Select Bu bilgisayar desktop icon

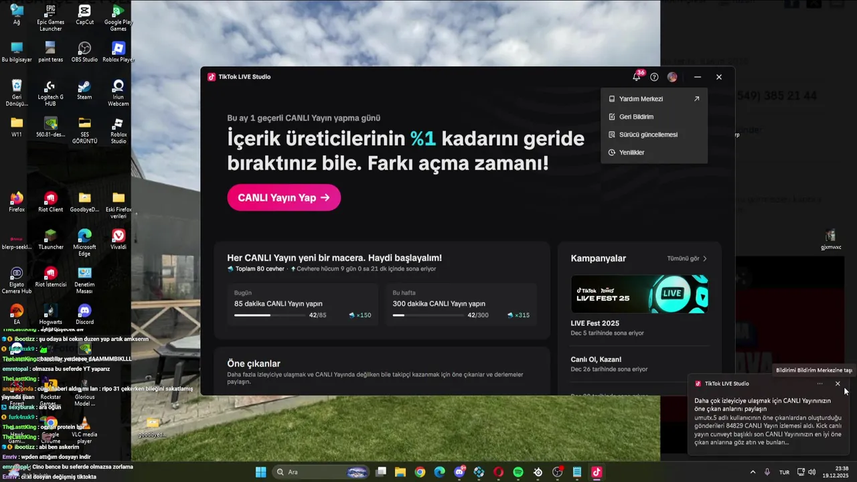click(17, 52)
